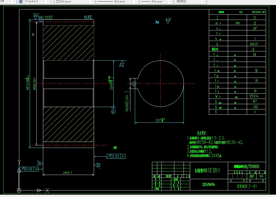Select the 0.02 A tolerance frame near UCS axis

click(29, 169)
